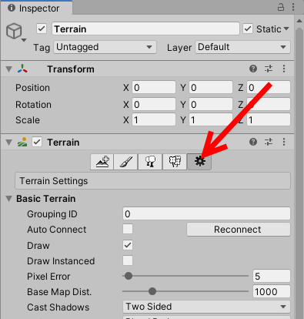Click the Reconnect button
This screenshot has width=304, height=319.
[239, 229]
